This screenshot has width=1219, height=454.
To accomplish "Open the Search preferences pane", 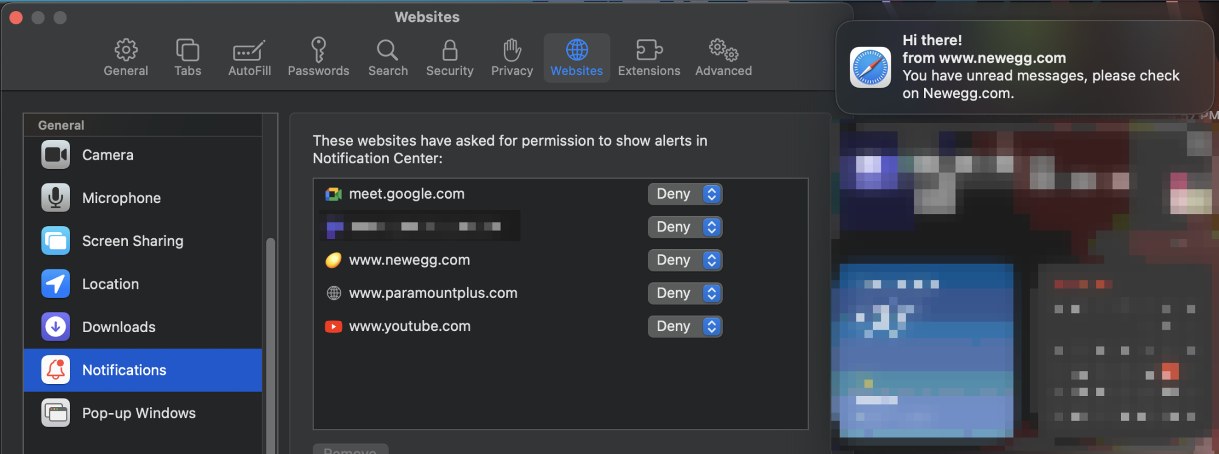I will 388,58.
